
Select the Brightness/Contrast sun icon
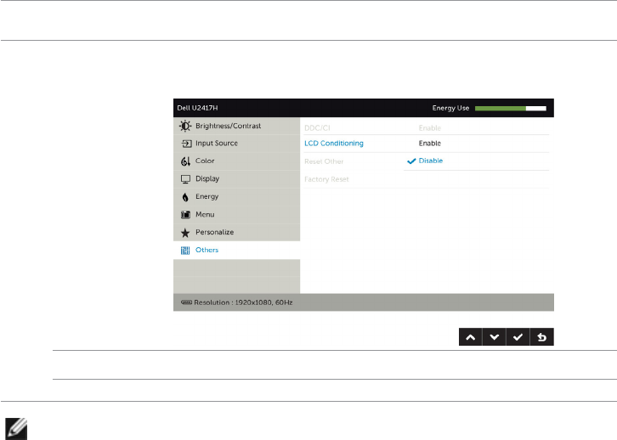coord(185,126)
